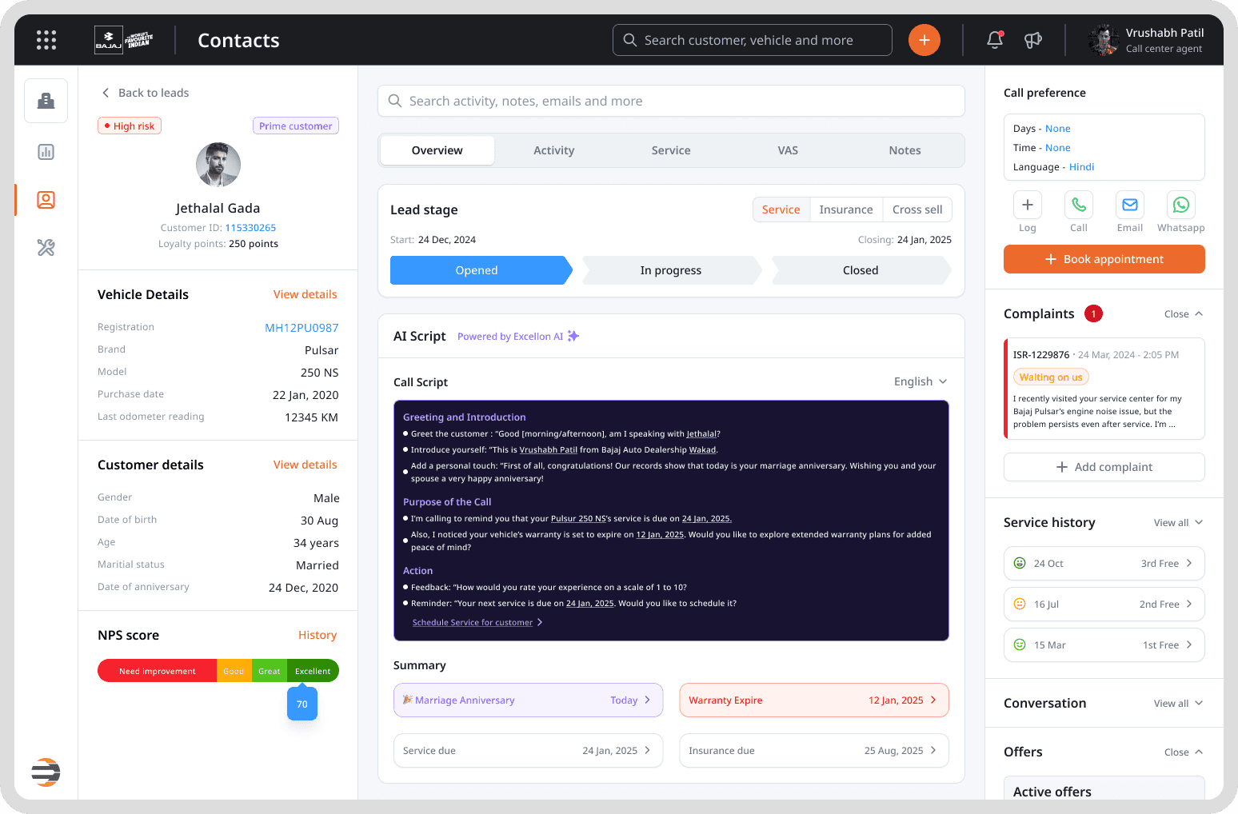Click the Email envelope icon
Image resolution: width=1238 pixels, height=814 pixels.
click(1130, 205)
